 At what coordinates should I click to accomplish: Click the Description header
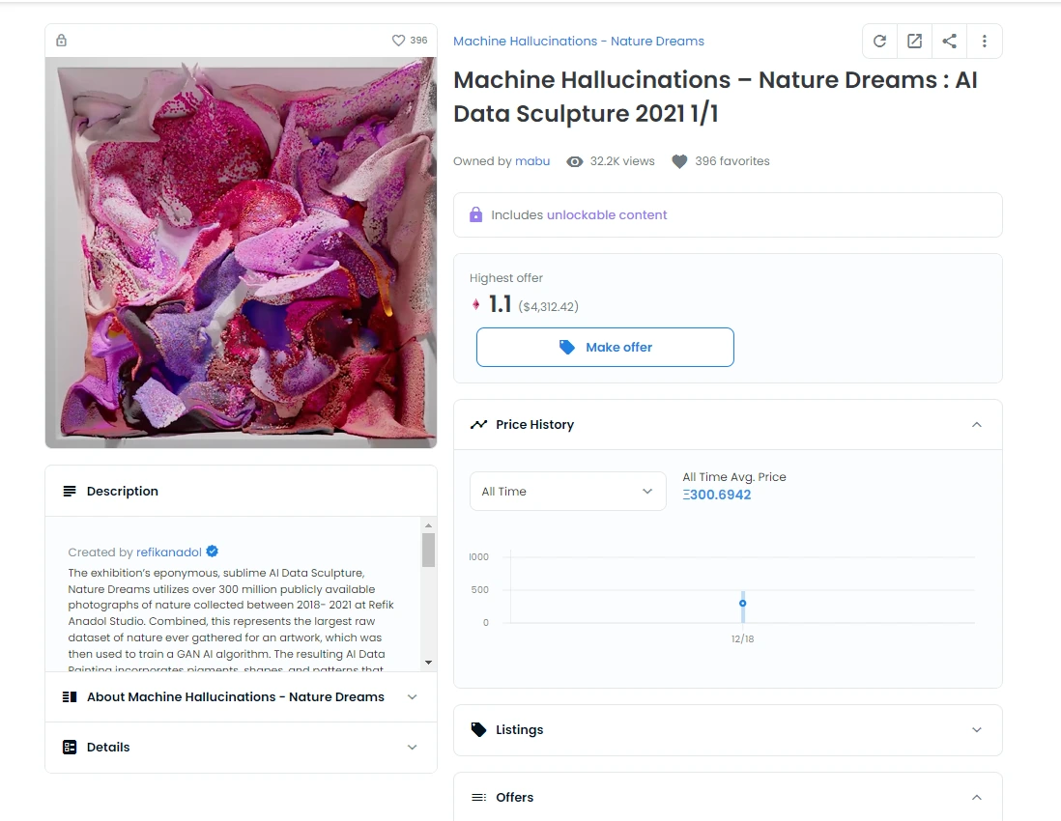point(241,491)
